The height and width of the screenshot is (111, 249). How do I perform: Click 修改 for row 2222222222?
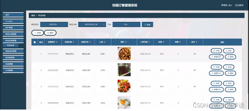pyautogui.click(x=229, y=67)
